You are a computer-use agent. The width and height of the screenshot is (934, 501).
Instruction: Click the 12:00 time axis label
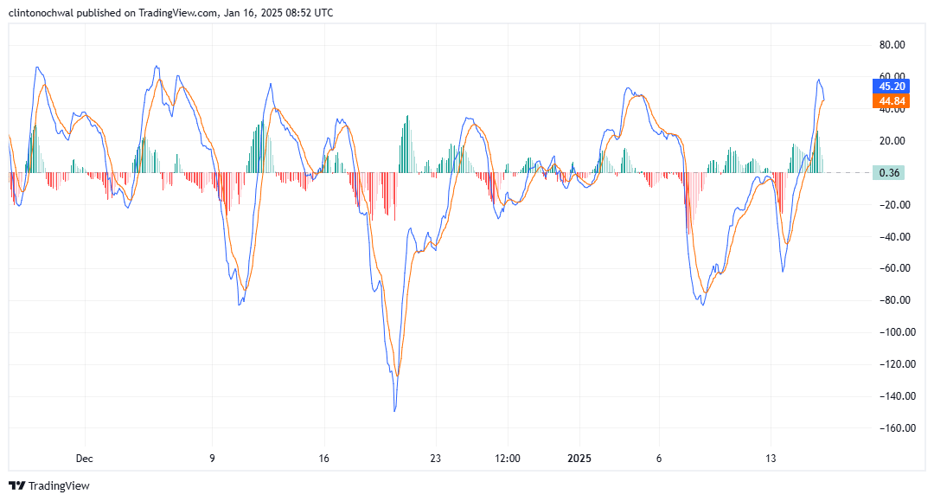507,459
